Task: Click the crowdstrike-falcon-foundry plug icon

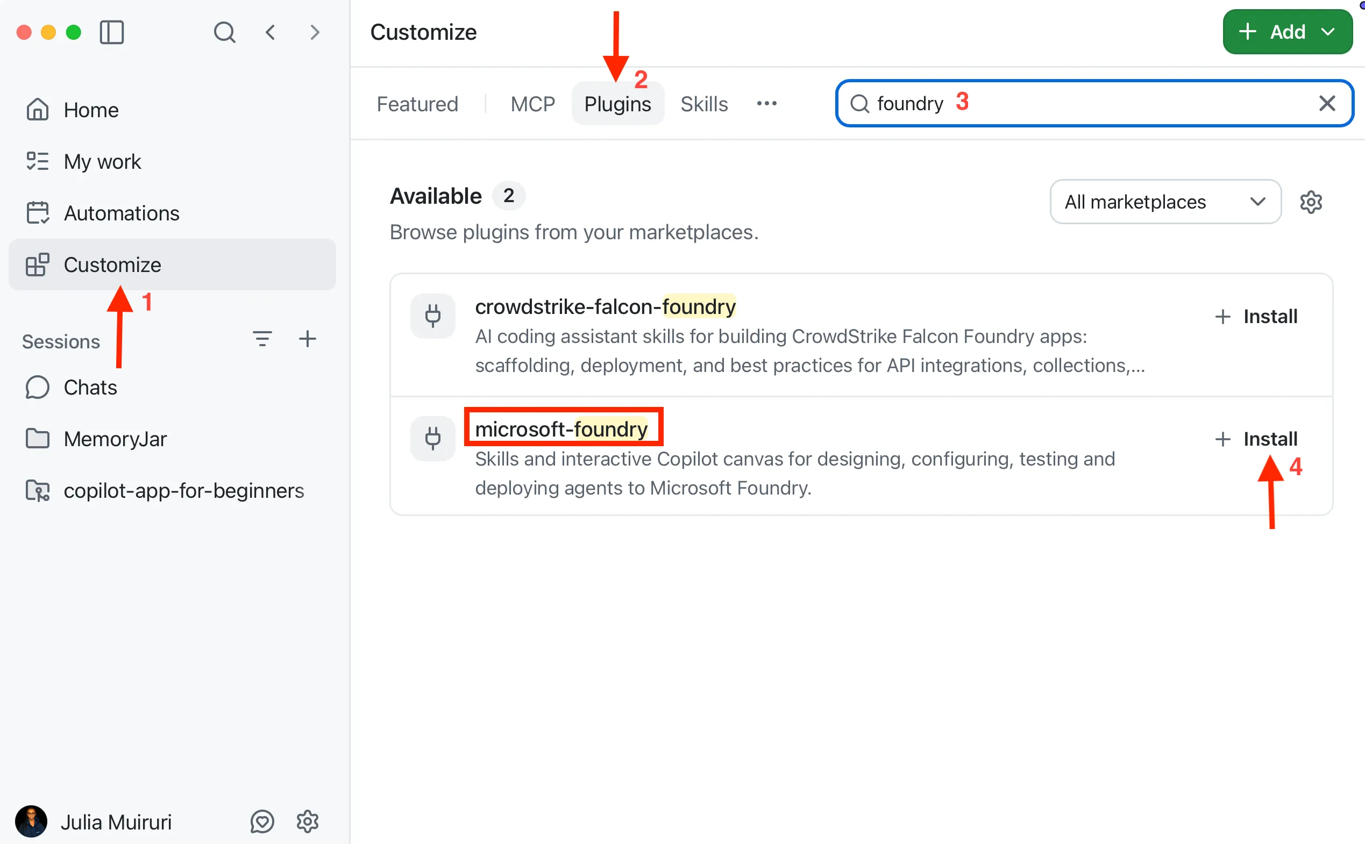Action: pos(432,316)
